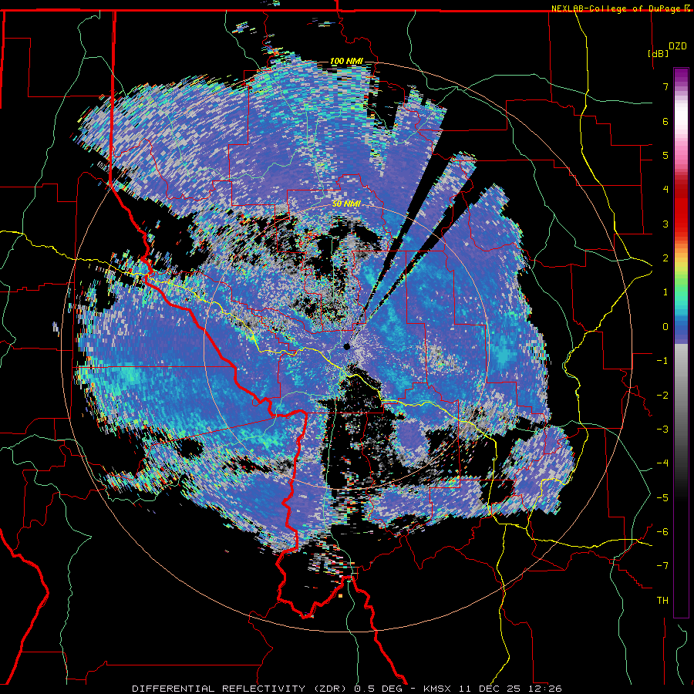Click the scale value -1

[662, 361]
